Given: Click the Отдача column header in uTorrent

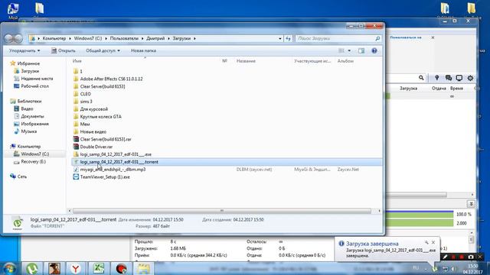Looking at the screenshot, I should pos(439,89).
